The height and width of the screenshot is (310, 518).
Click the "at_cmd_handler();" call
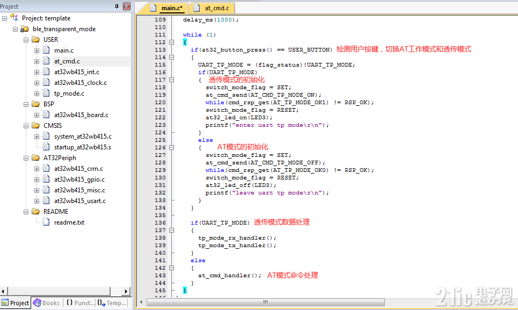coord(230,276)
